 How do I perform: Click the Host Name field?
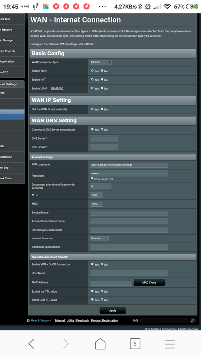129,273
